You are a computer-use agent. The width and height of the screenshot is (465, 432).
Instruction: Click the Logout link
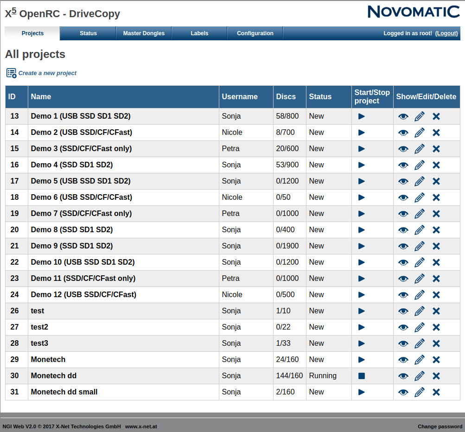[446, 33]
